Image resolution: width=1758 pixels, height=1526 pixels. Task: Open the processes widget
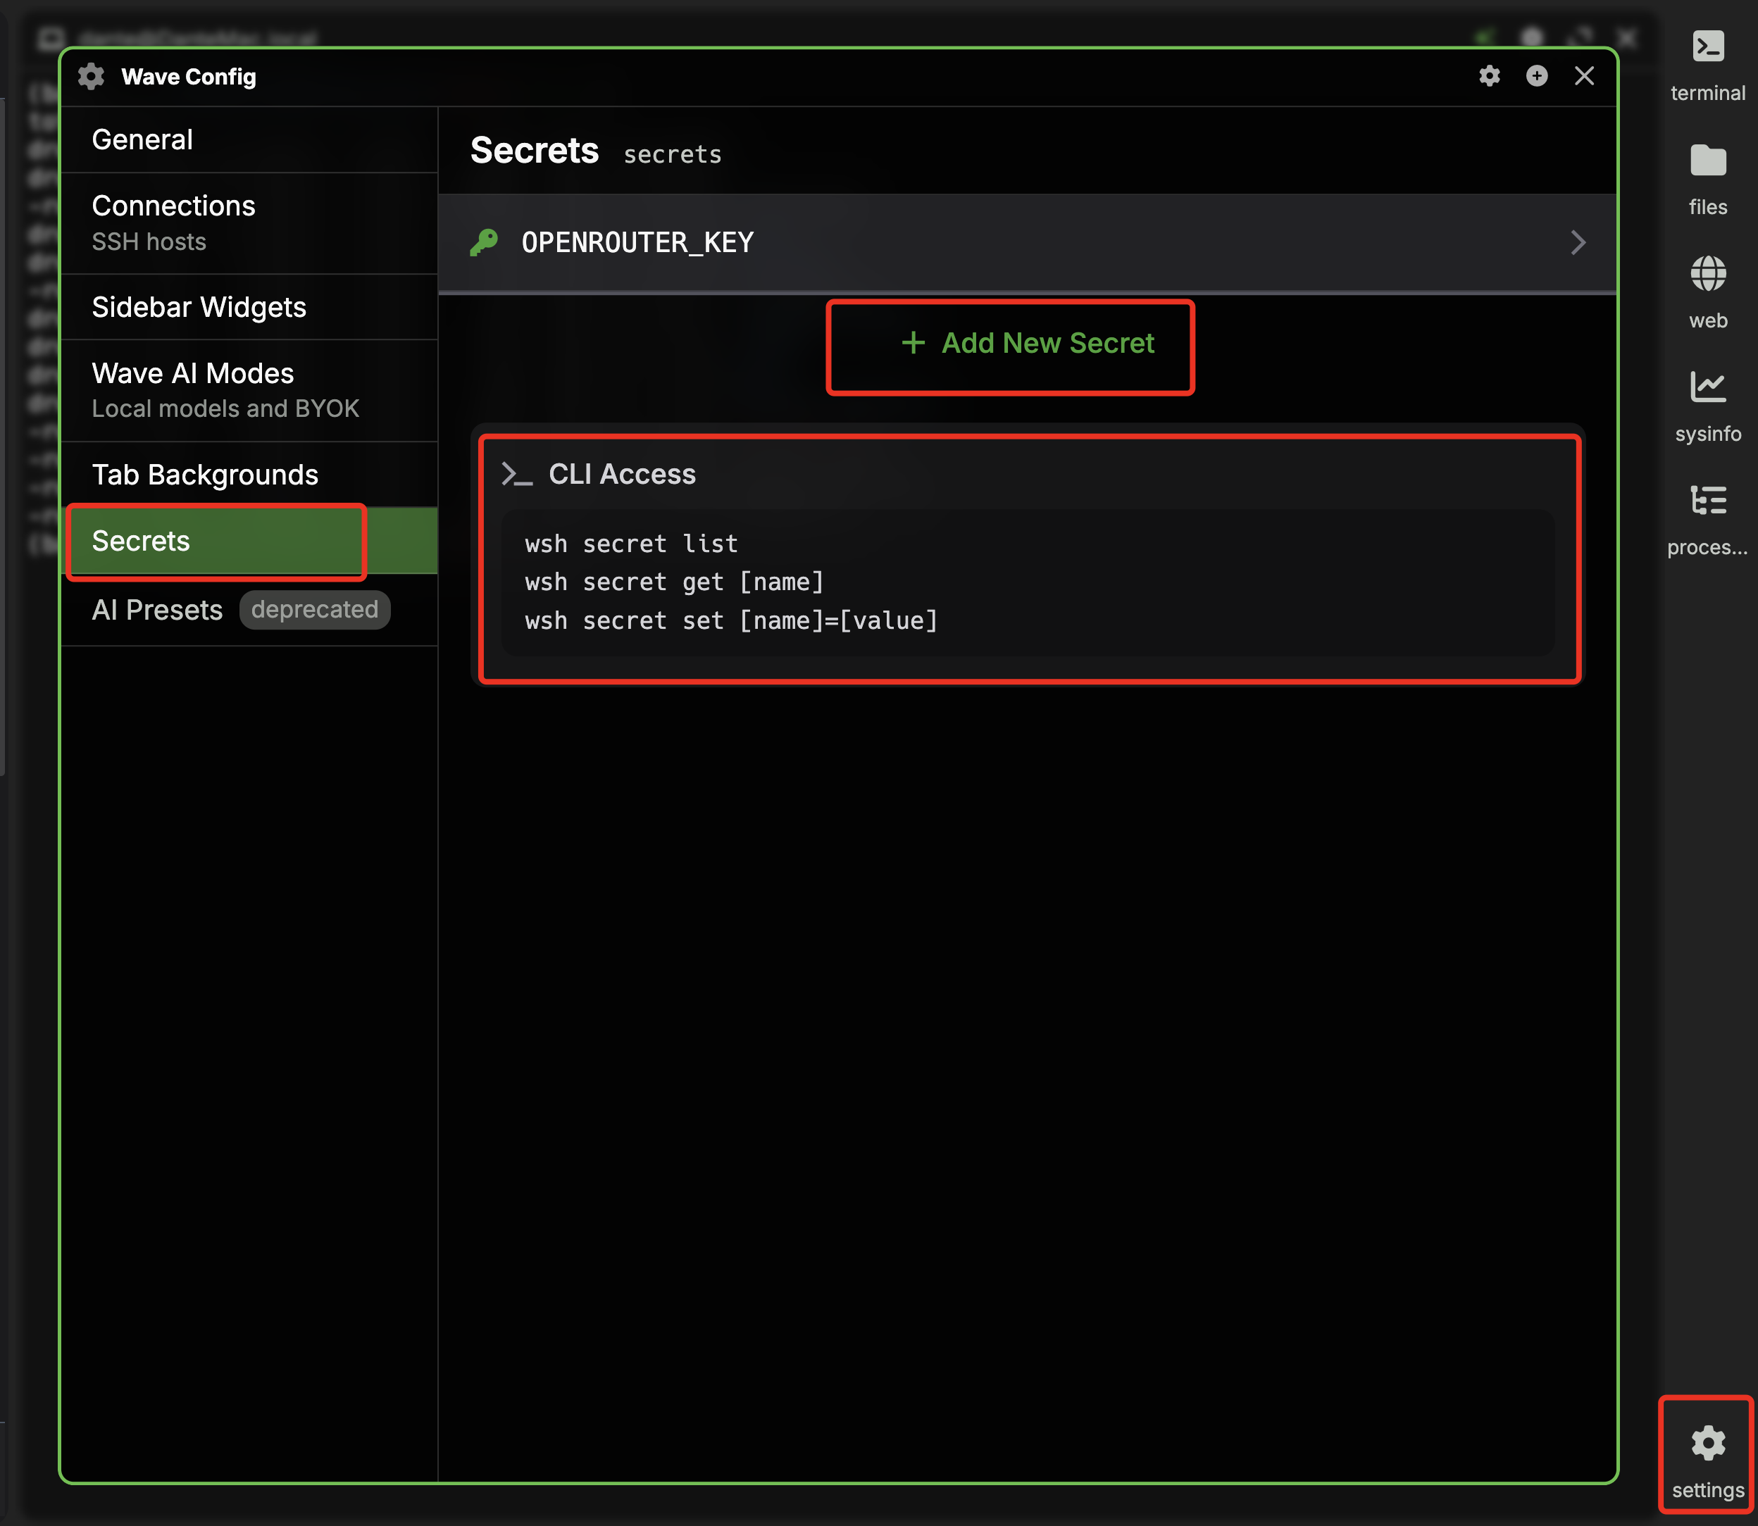coord(1708,520)
